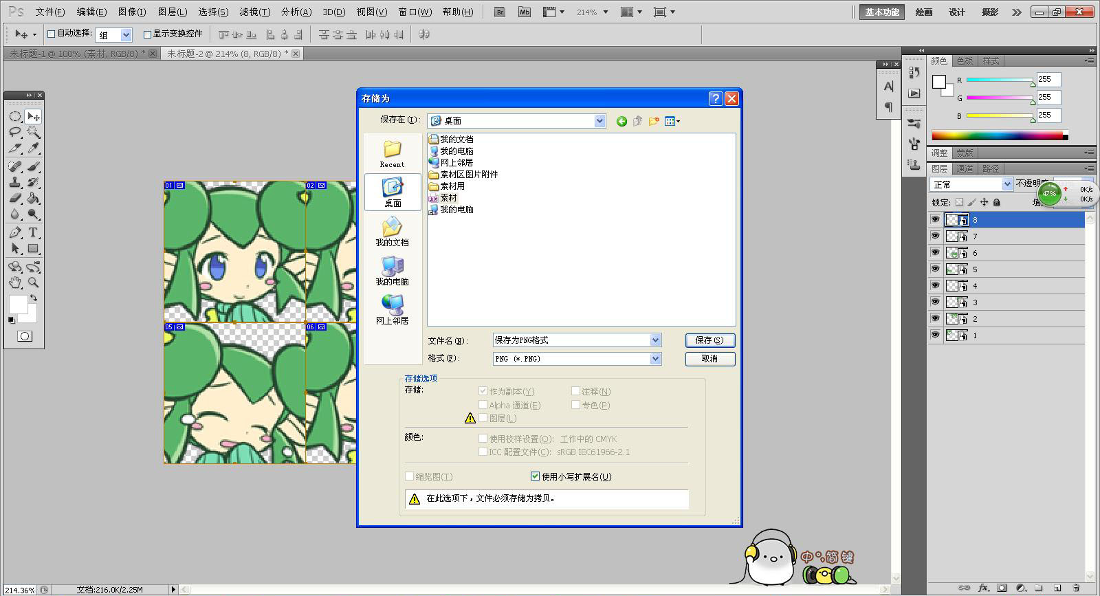Select the Lasso tool in toolbox

(x=15, y=132)
